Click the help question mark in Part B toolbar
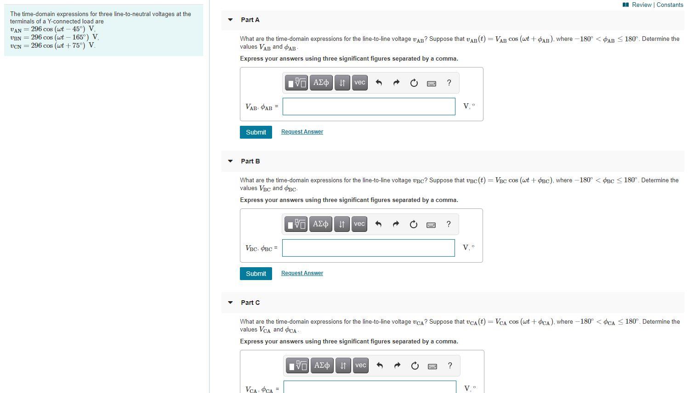The image size is (688, 393). pyautogui.click(x=448, y=224)
